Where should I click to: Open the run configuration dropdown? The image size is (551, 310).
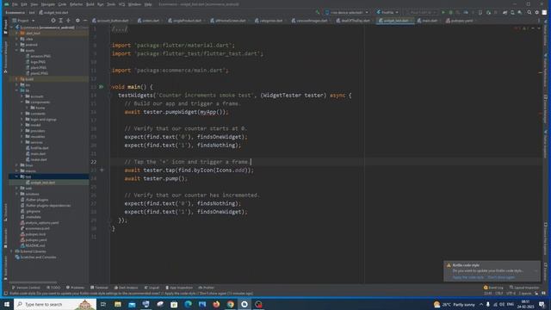click(387, 12)
